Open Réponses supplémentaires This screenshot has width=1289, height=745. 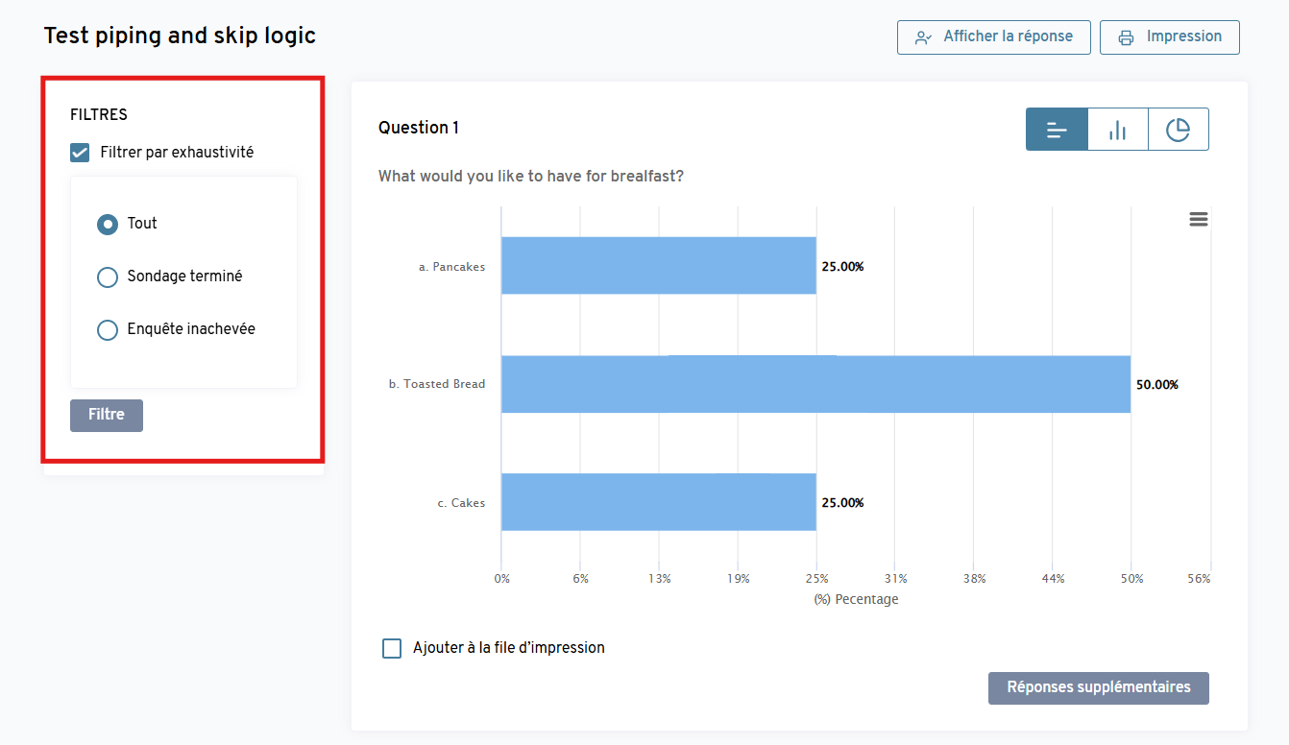point(1098,688)
